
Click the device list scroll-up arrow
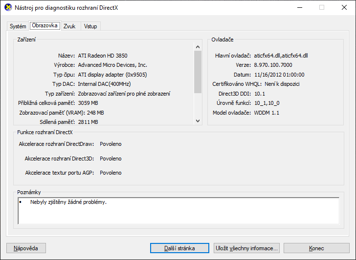click(x=198, y=47)
